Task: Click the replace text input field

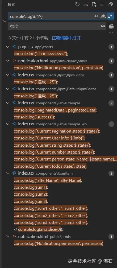Action: tap(54, 26)
